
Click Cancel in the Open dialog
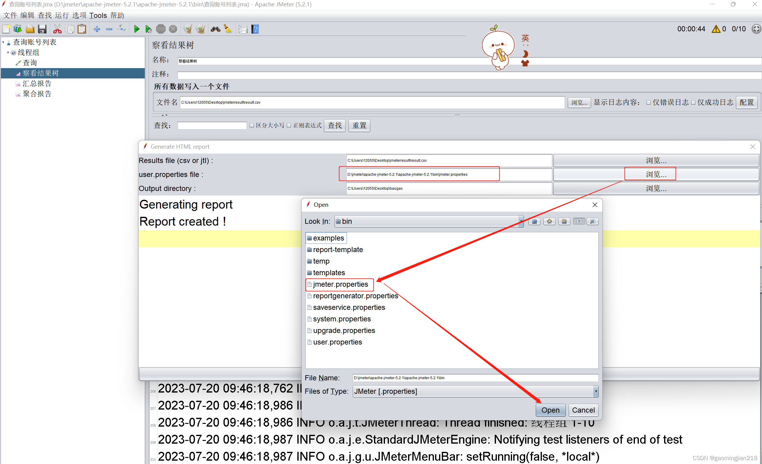583,410
